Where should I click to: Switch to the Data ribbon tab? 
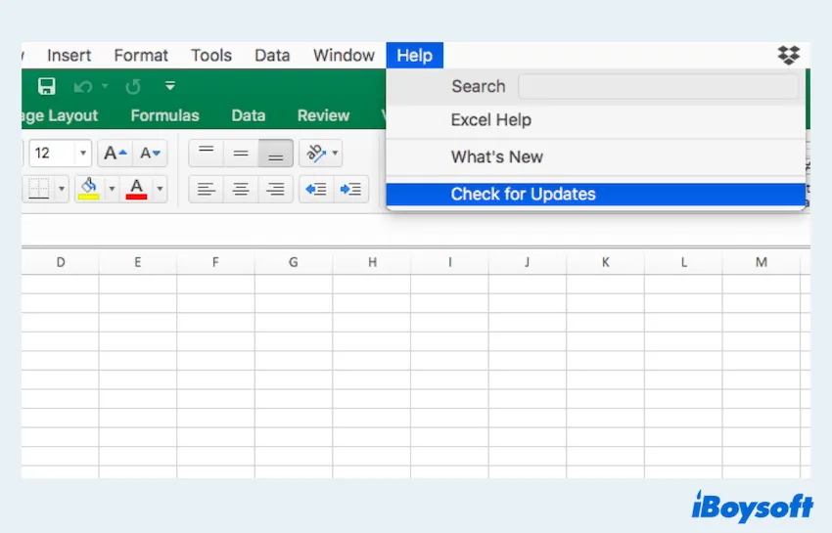click(249, 115)
